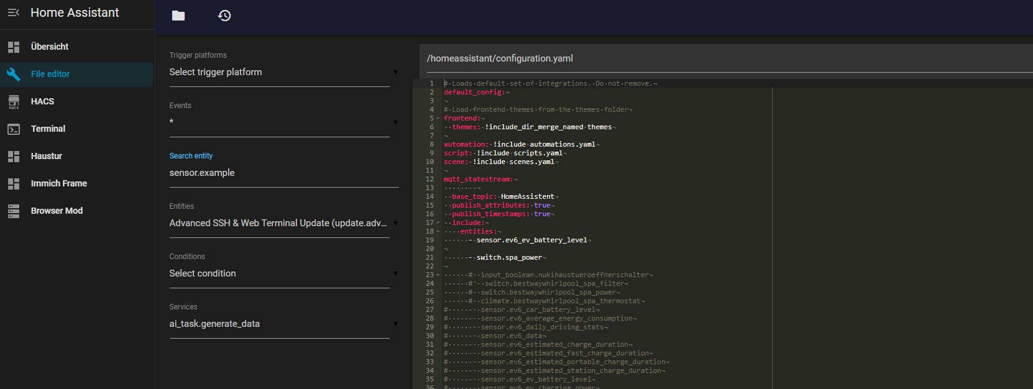Collapse the frontend block fold arrow
The width and height of the screenshot is (1033, 389).
438,118
